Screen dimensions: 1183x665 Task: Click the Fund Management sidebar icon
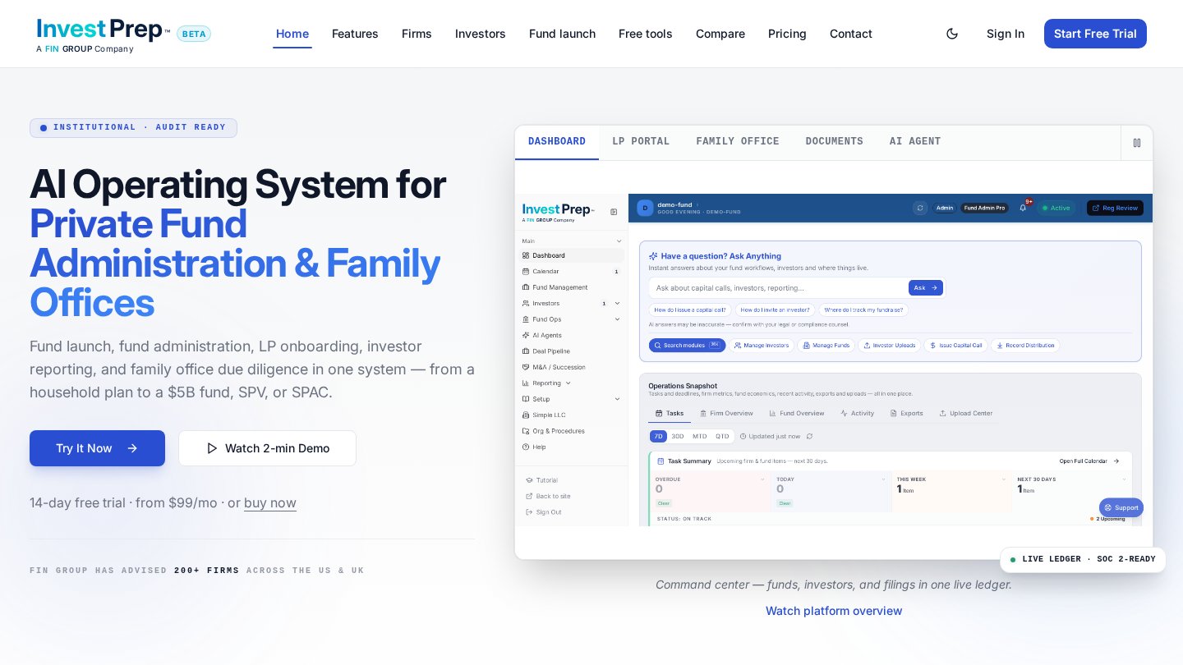pos(526,287)
